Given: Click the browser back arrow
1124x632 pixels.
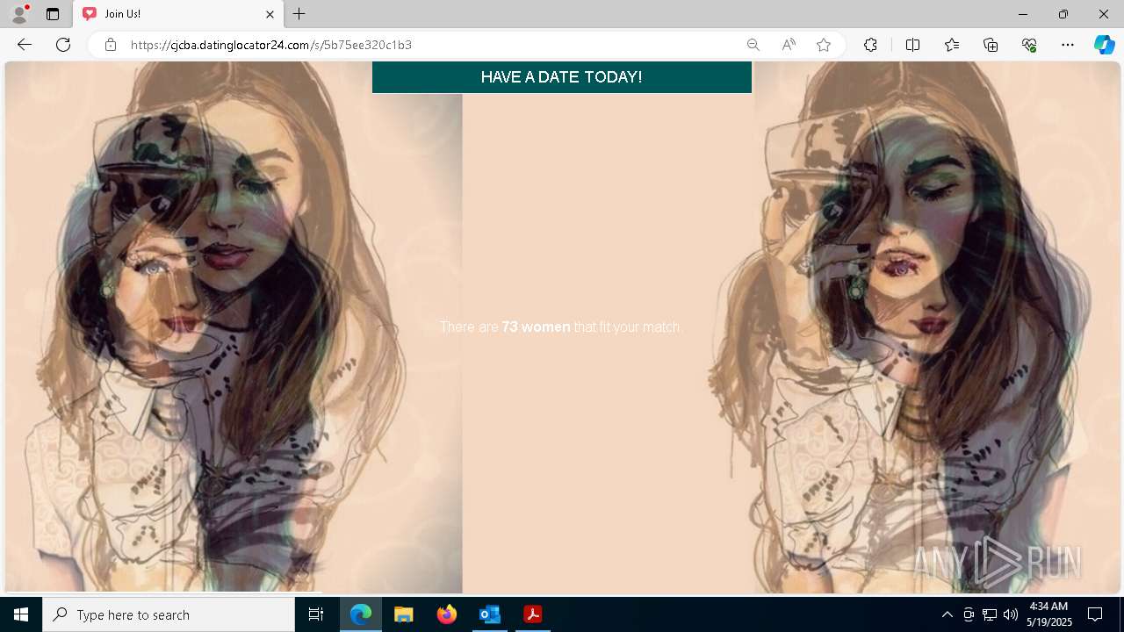Looking at the screenshot, I should coord(24,45).
